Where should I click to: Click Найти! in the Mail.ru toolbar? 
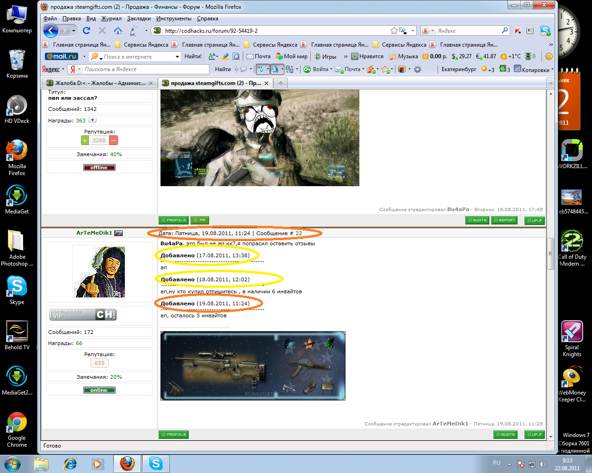coord(193,56)
